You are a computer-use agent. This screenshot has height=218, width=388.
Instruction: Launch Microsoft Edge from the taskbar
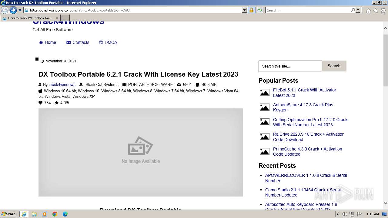(65, 214)
